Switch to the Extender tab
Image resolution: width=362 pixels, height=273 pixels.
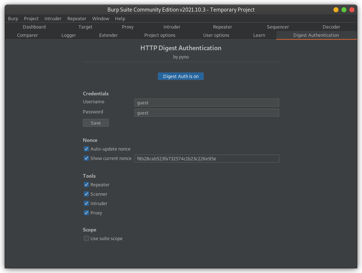(x=108, y=35)
